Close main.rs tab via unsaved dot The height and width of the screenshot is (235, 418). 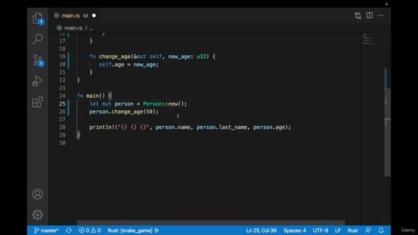[94, 16]
